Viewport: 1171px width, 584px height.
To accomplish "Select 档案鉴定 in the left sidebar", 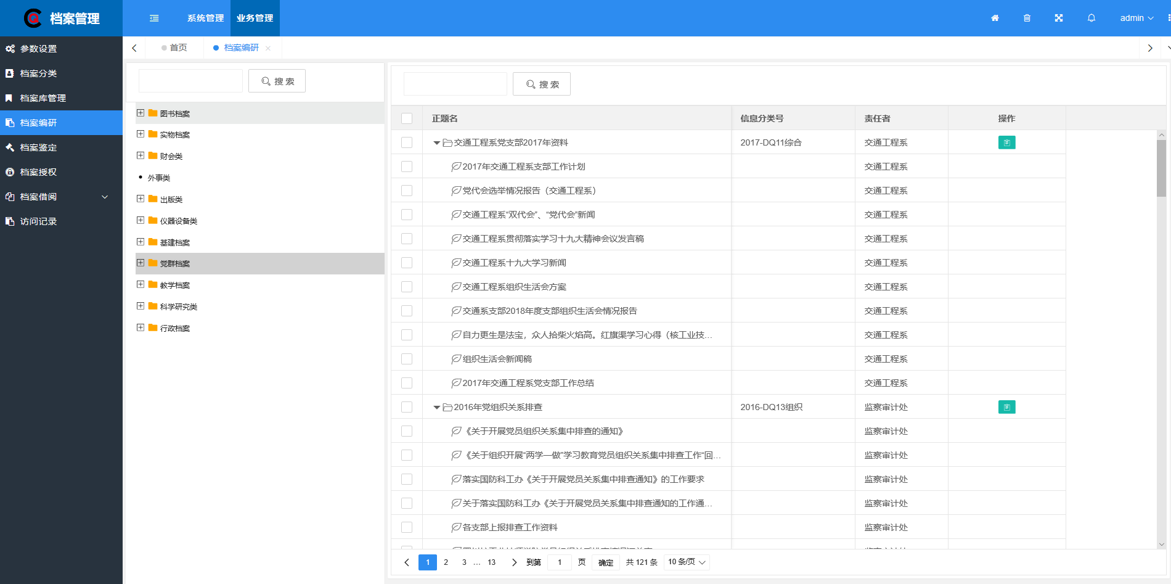I will 38,147.
